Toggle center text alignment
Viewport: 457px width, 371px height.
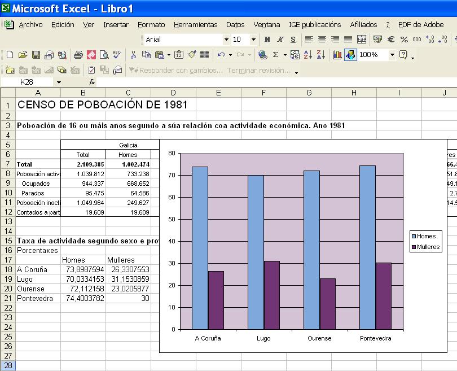coord(322,40)
